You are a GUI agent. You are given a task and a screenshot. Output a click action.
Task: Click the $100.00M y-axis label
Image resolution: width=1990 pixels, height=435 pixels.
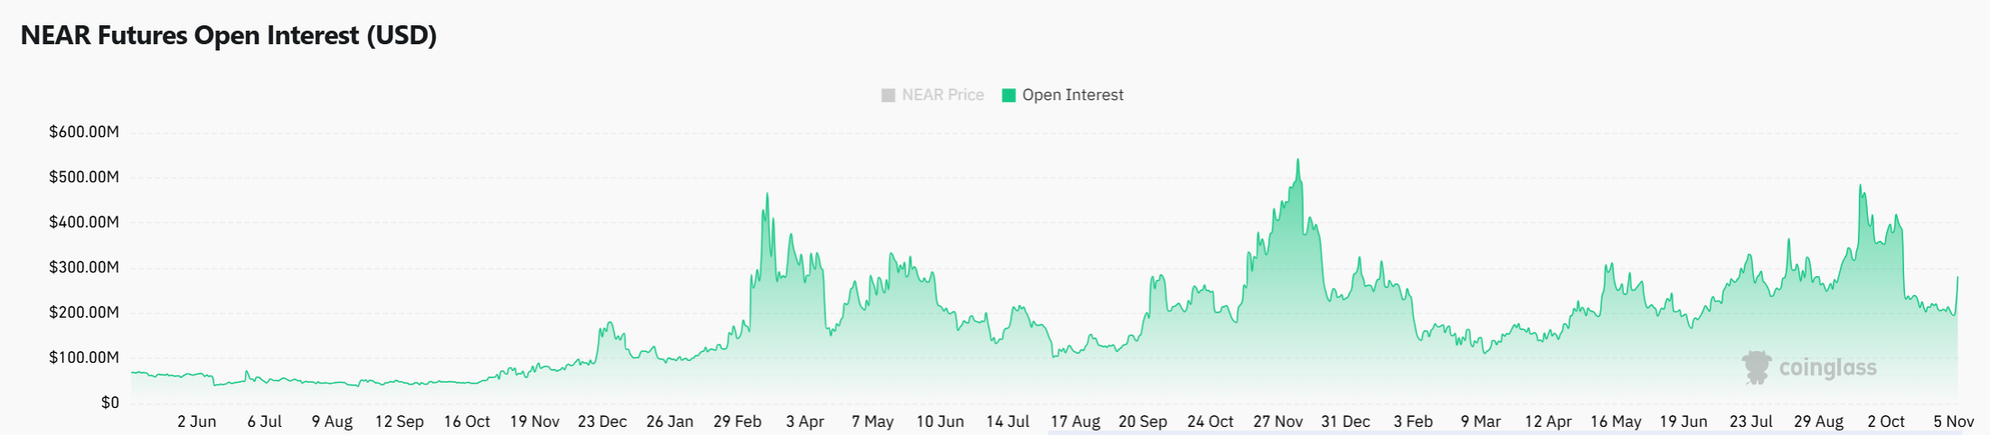click(84, 357)
